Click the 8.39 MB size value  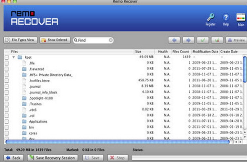point(147,86)
